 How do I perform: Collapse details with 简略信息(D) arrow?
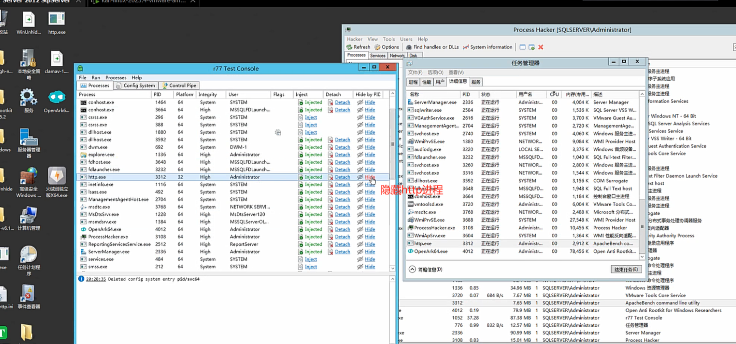click(412, 269)
